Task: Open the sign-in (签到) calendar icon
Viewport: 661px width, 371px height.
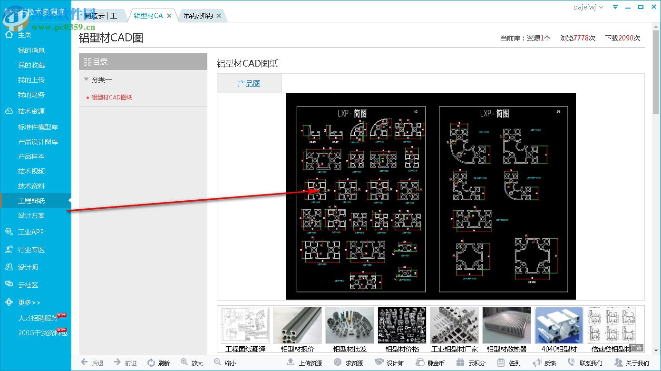Action: pyautogui.click(x=501, y=363)
